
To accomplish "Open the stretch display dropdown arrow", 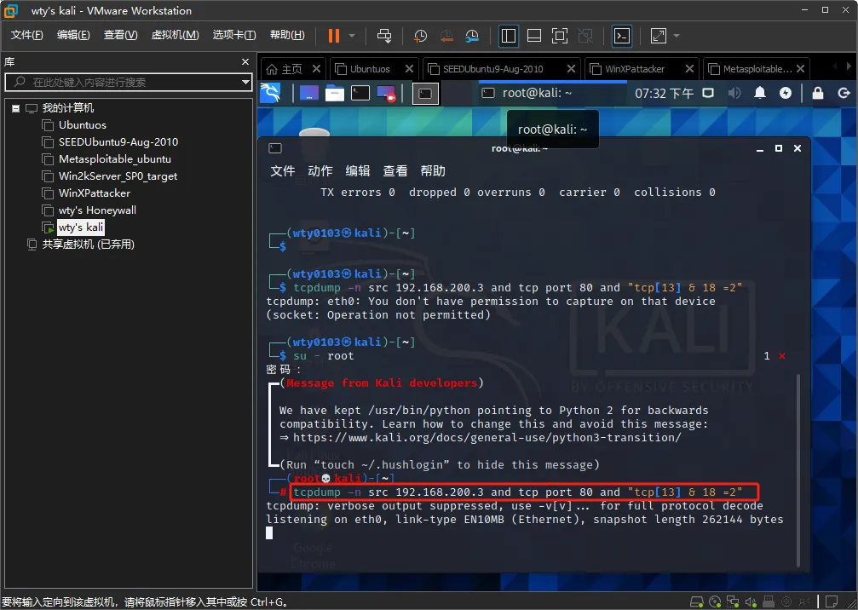I will tap(677, 36).
